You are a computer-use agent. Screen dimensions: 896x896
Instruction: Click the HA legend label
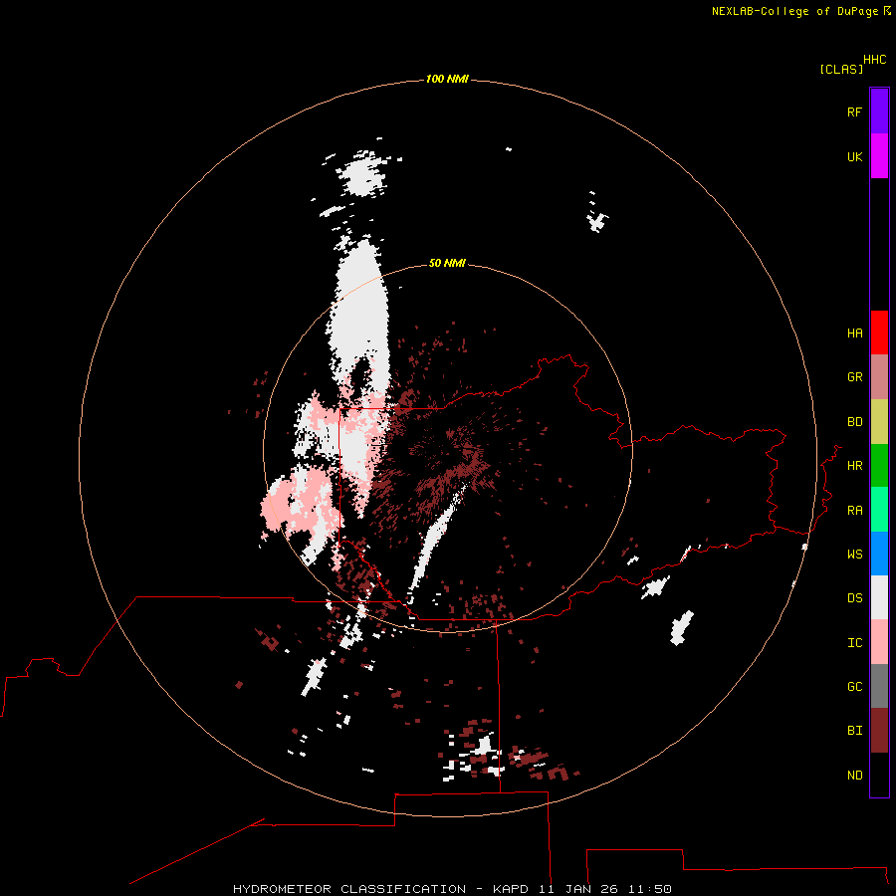pyautogui.click(x=854, y=334)
